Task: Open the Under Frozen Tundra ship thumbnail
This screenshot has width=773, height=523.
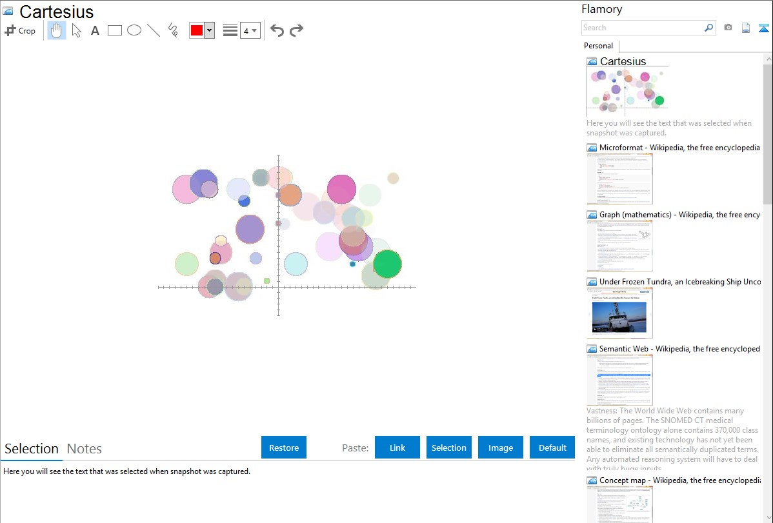Action: pos(619,313)
